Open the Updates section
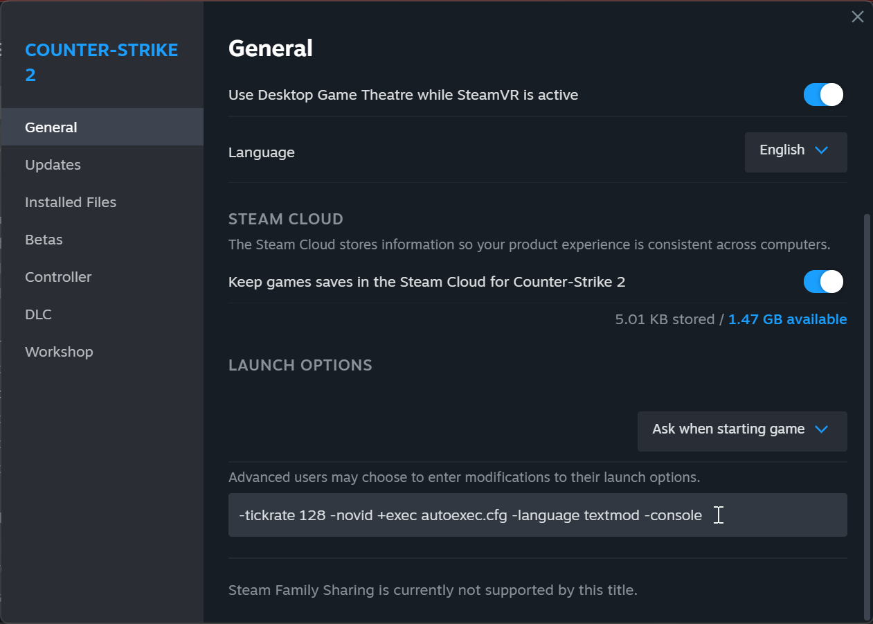This screenshot has height=624, width=873. [53, 165]
